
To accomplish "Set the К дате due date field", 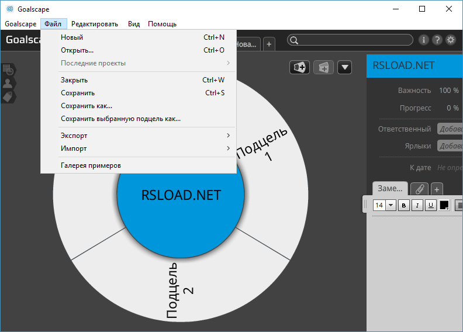I will [450, 168].
